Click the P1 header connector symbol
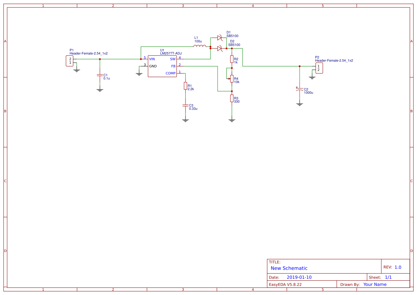Image resolution: width=417 pixels, height=295 pixels. 70,61
